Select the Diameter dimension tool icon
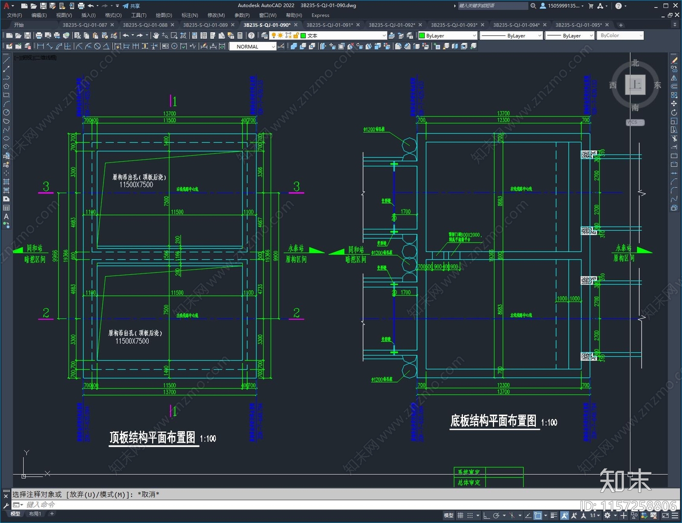This screenshot has width=682, height=523. (97, 46)
